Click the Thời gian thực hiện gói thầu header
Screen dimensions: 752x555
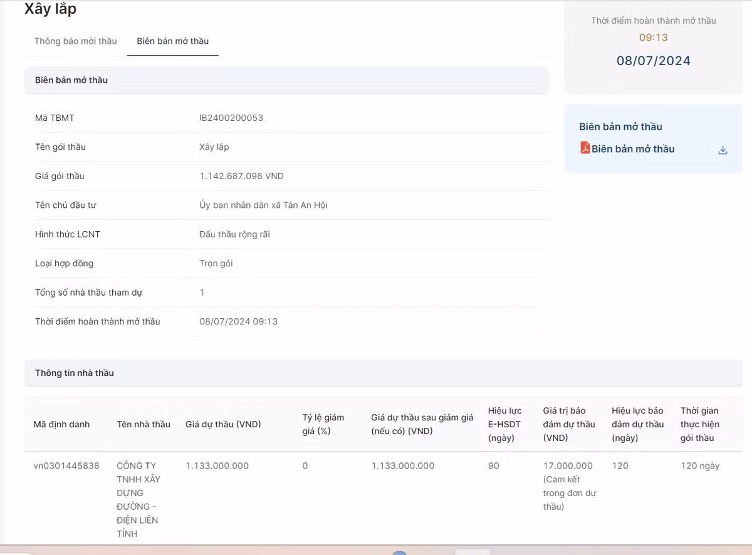pos(700,424)
